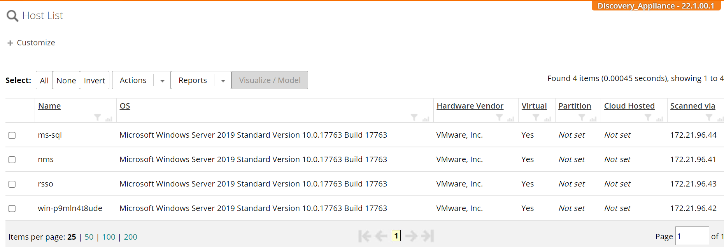Open host nms by name
The height and width of the screenshot is (247, 724).
[46, 159]
